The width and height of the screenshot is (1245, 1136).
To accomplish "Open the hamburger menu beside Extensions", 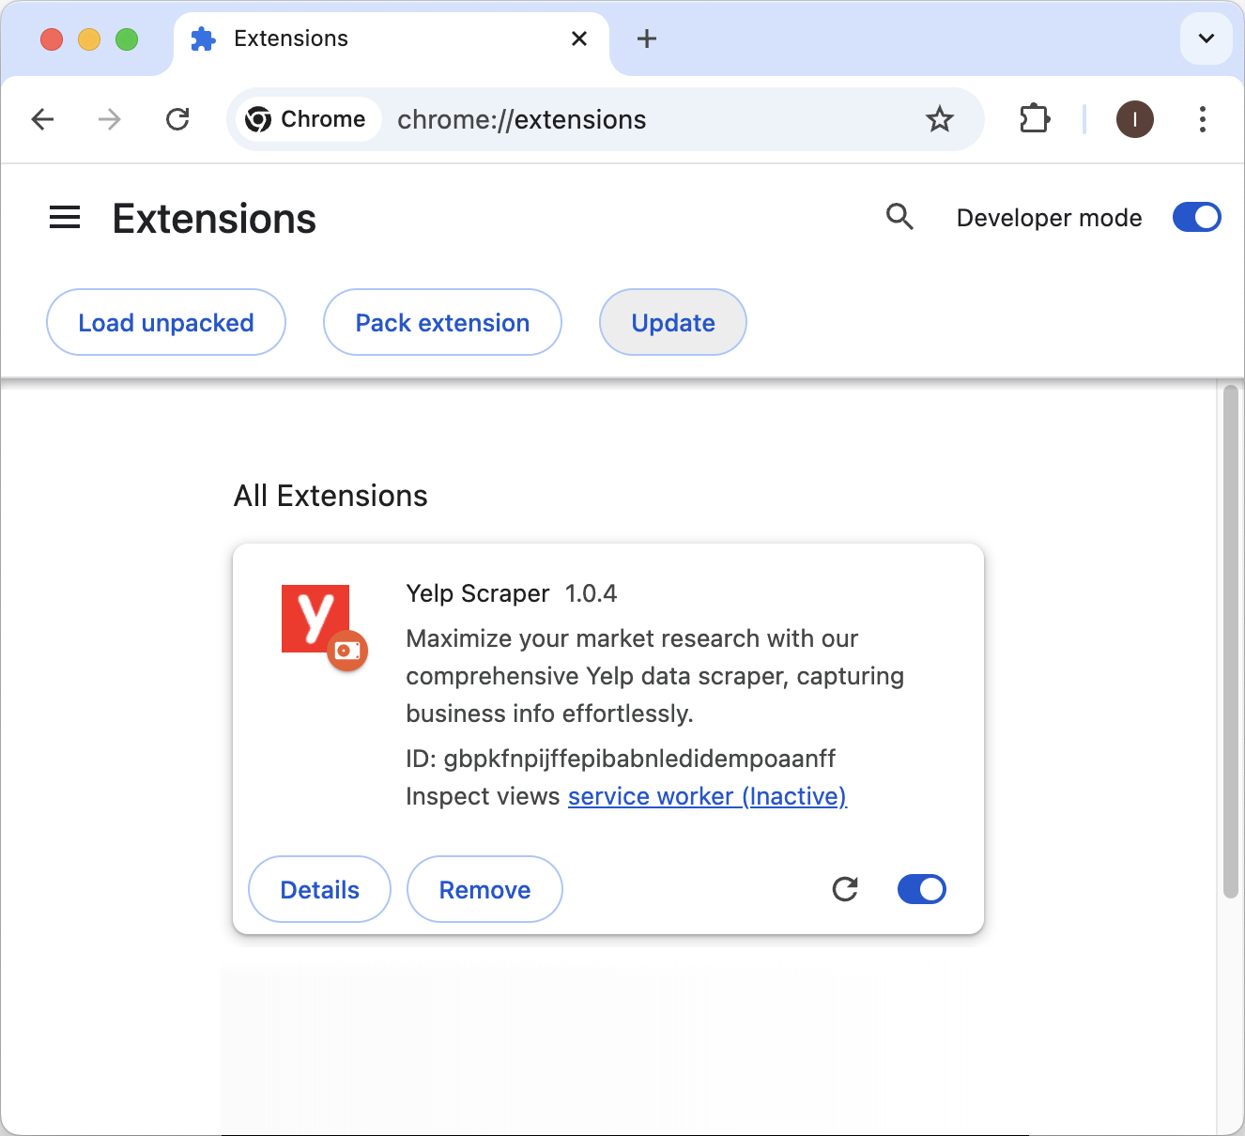I will point(65,218).
